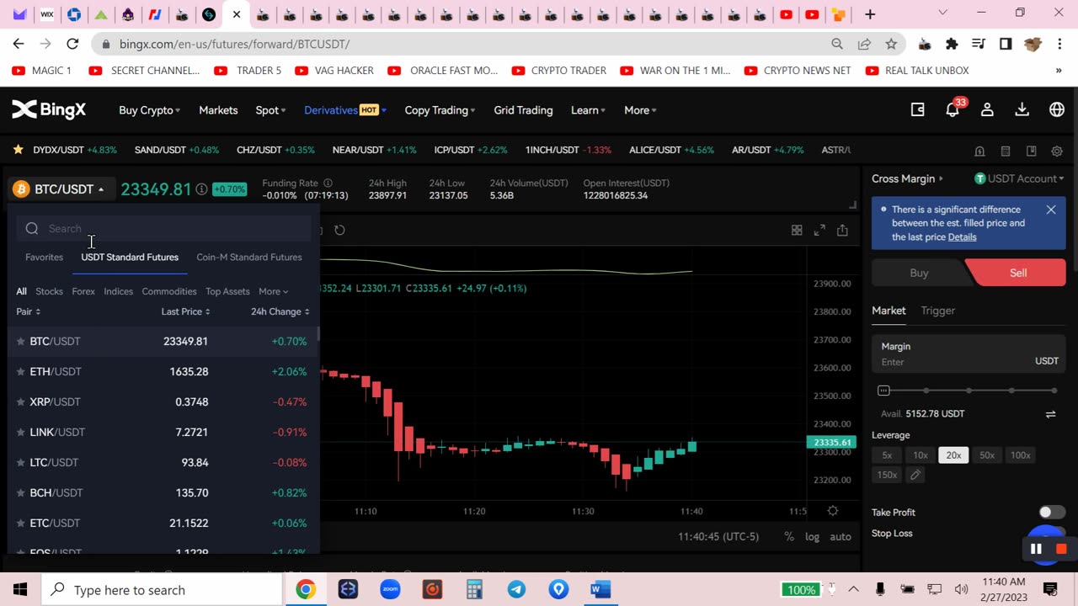
Task: Open the user profile icon
Action: pyautogui.click(x=987, y=109)
